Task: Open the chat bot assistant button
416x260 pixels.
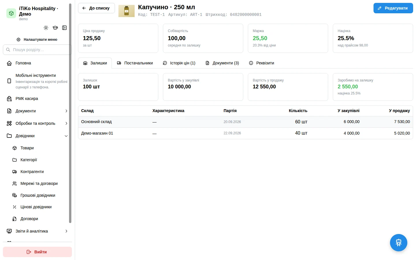Action: [399, 243]
